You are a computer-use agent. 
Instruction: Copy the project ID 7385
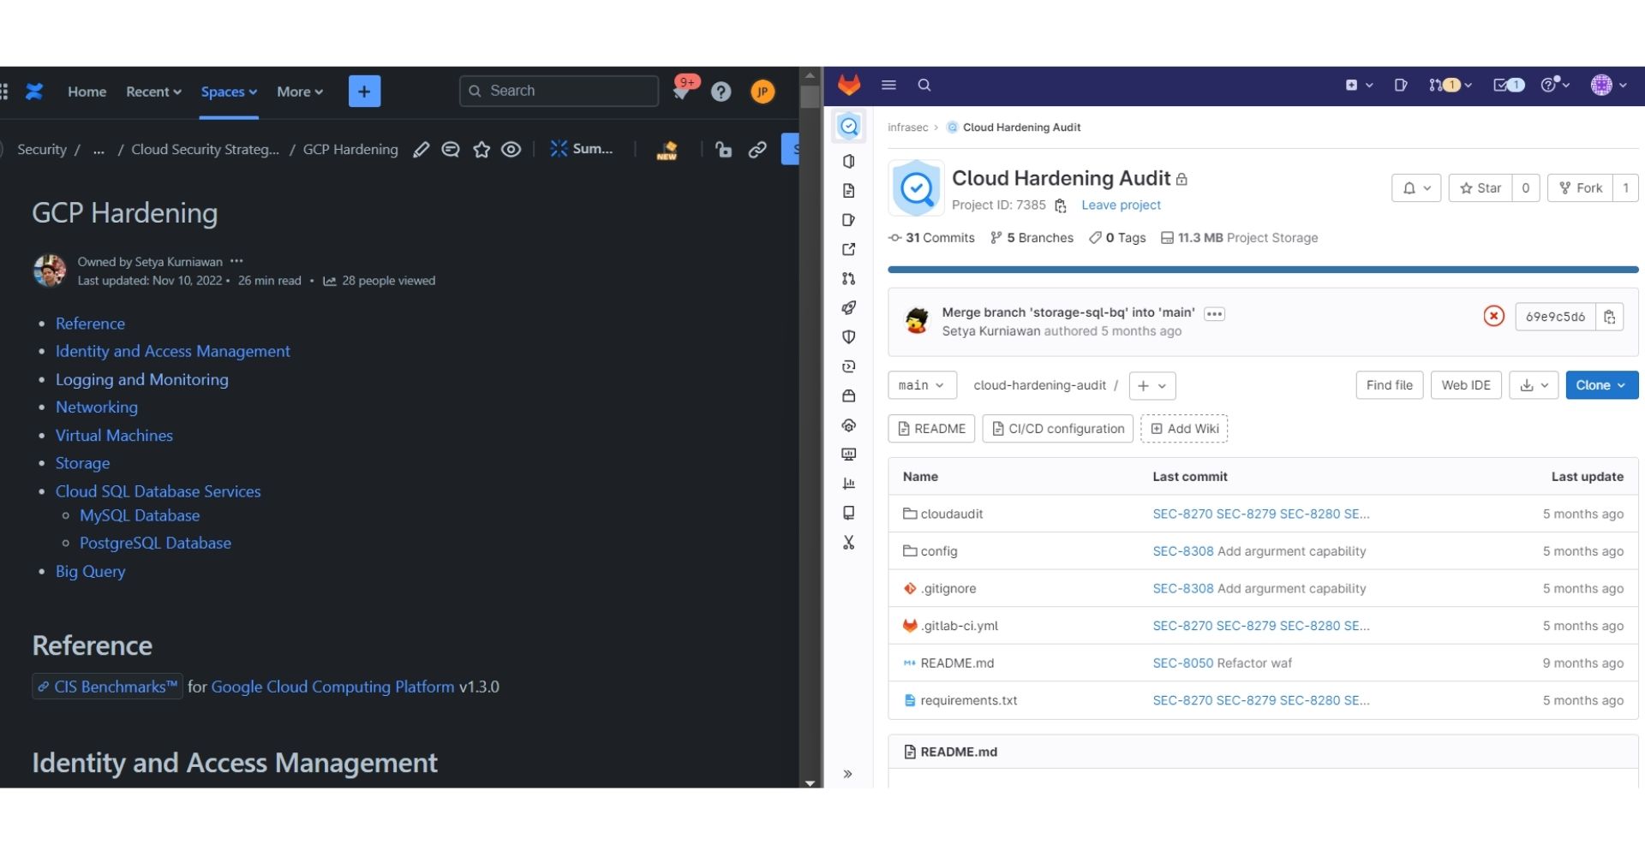pyautogui.click(x=1061, y=205)
